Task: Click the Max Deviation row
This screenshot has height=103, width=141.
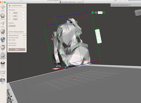Action: pos(17,45)
